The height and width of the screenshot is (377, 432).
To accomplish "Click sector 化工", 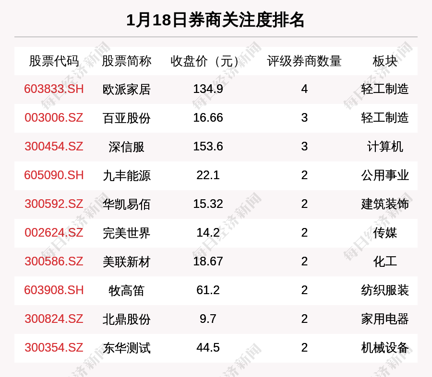I will (x=385, y=261).
